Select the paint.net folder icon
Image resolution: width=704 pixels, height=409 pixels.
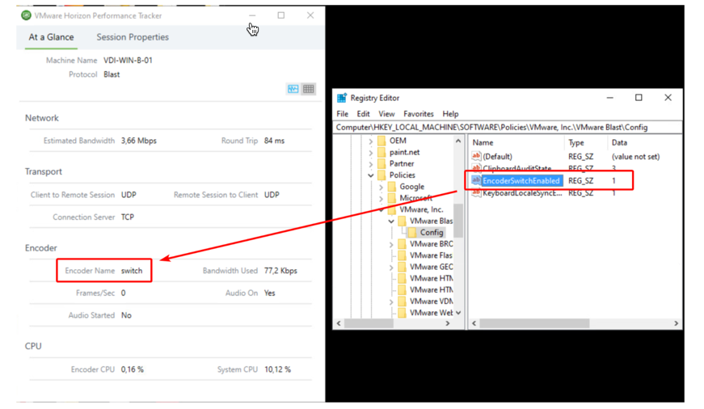pyautogui.click(x=382, y=152)
